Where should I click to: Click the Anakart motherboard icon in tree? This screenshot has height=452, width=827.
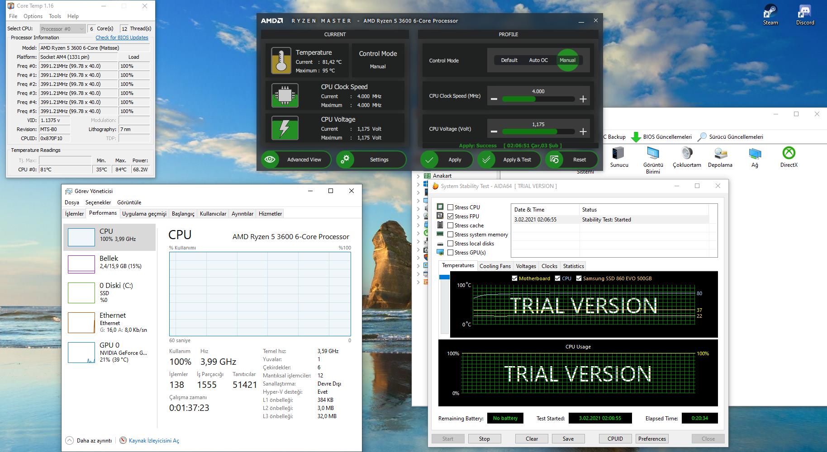tap(427, 176)
